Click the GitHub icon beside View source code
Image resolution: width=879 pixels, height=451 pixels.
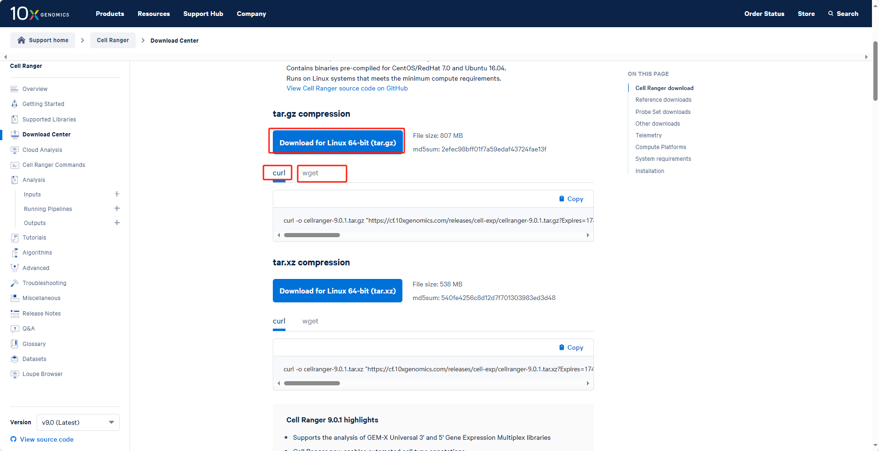point(13,439)
